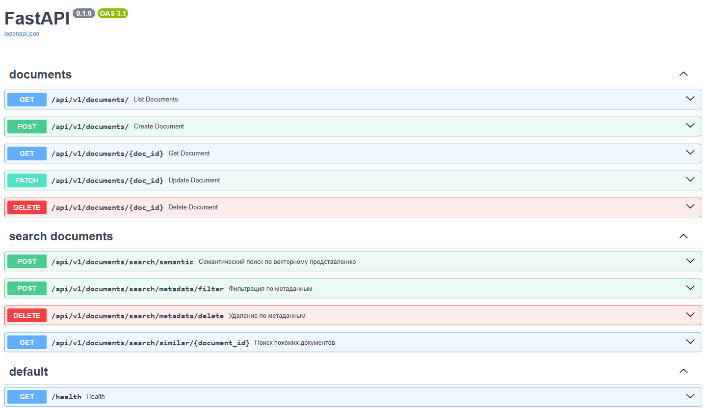Click PATCH badge for Update Document
Screen dimensions: 711x410
click(x=27, y=180)
